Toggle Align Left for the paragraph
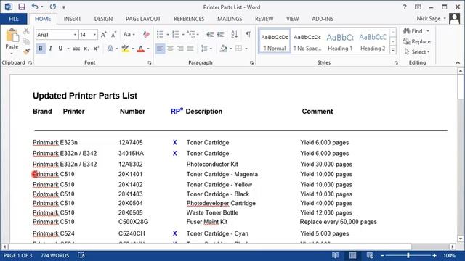This screenshot has height=261, width=465. [160, 49]
